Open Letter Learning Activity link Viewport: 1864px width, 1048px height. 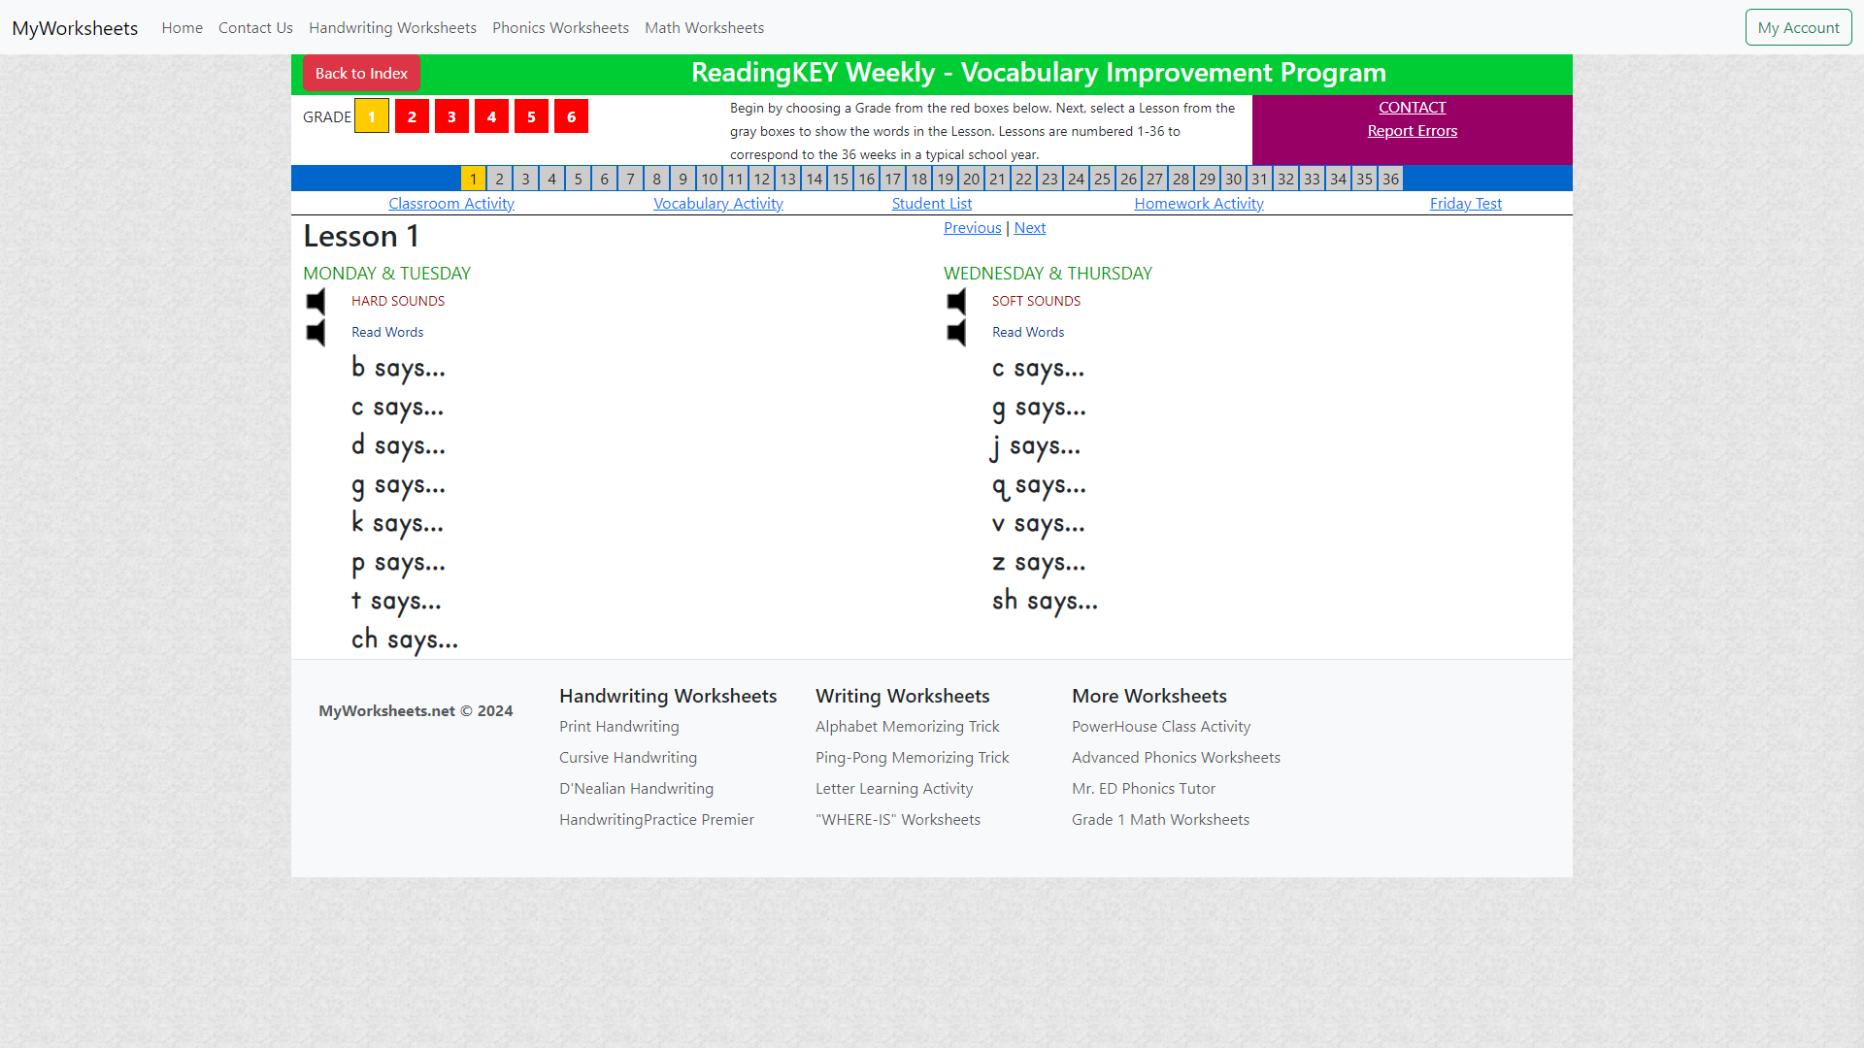coord(894,789)
